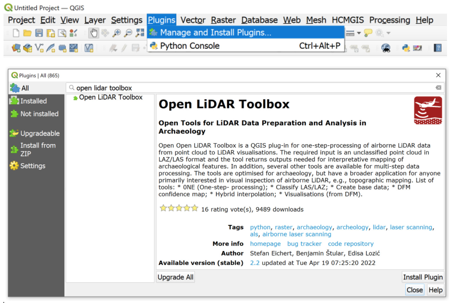The width and height of the screenshot is (452, 303).
Task: Click New Temporary Scratch Layer icon
Action: 62,48
